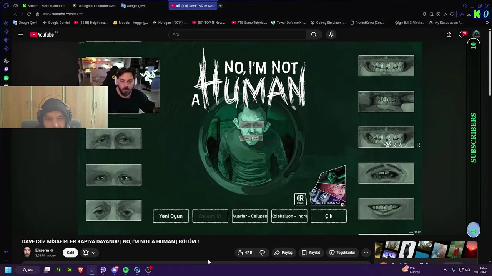Click the browser address bar URL
Viewport: 492px width, 276px height.
tap(63, 14)
